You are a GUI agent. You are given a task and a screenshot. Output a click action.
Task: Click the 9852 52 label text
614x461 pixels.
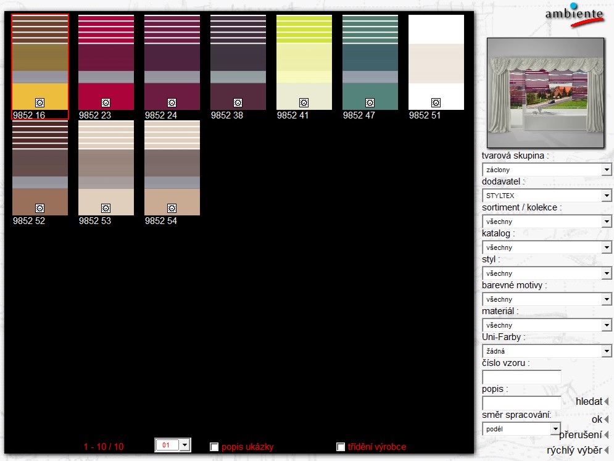(28, 220)
